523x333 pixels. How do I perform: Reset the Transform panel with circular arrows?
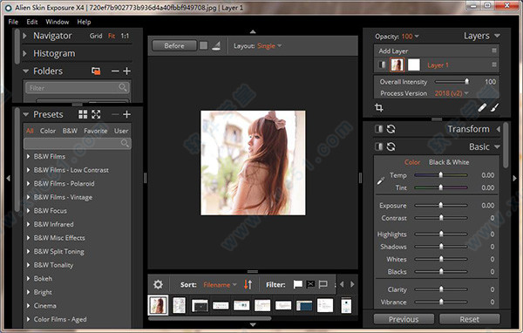click(391, 129)
